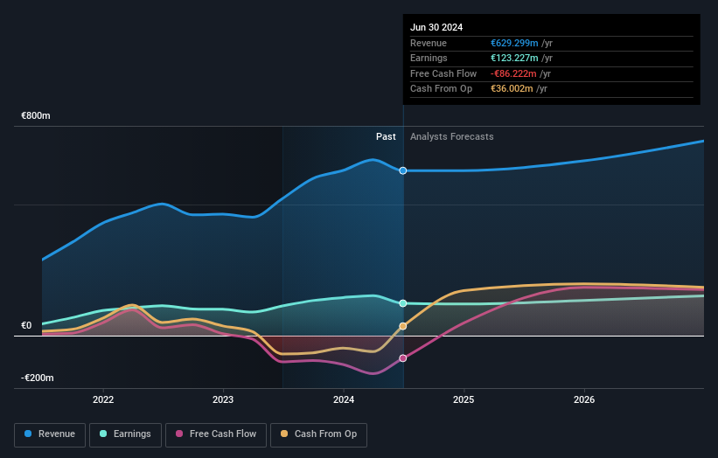Click the Revenue row label in tooltip

tap(429, 43)
